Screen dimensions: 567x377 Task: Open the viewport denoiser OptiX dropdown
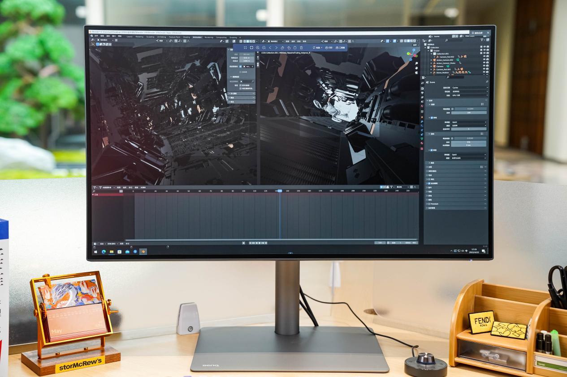point(469,122)
